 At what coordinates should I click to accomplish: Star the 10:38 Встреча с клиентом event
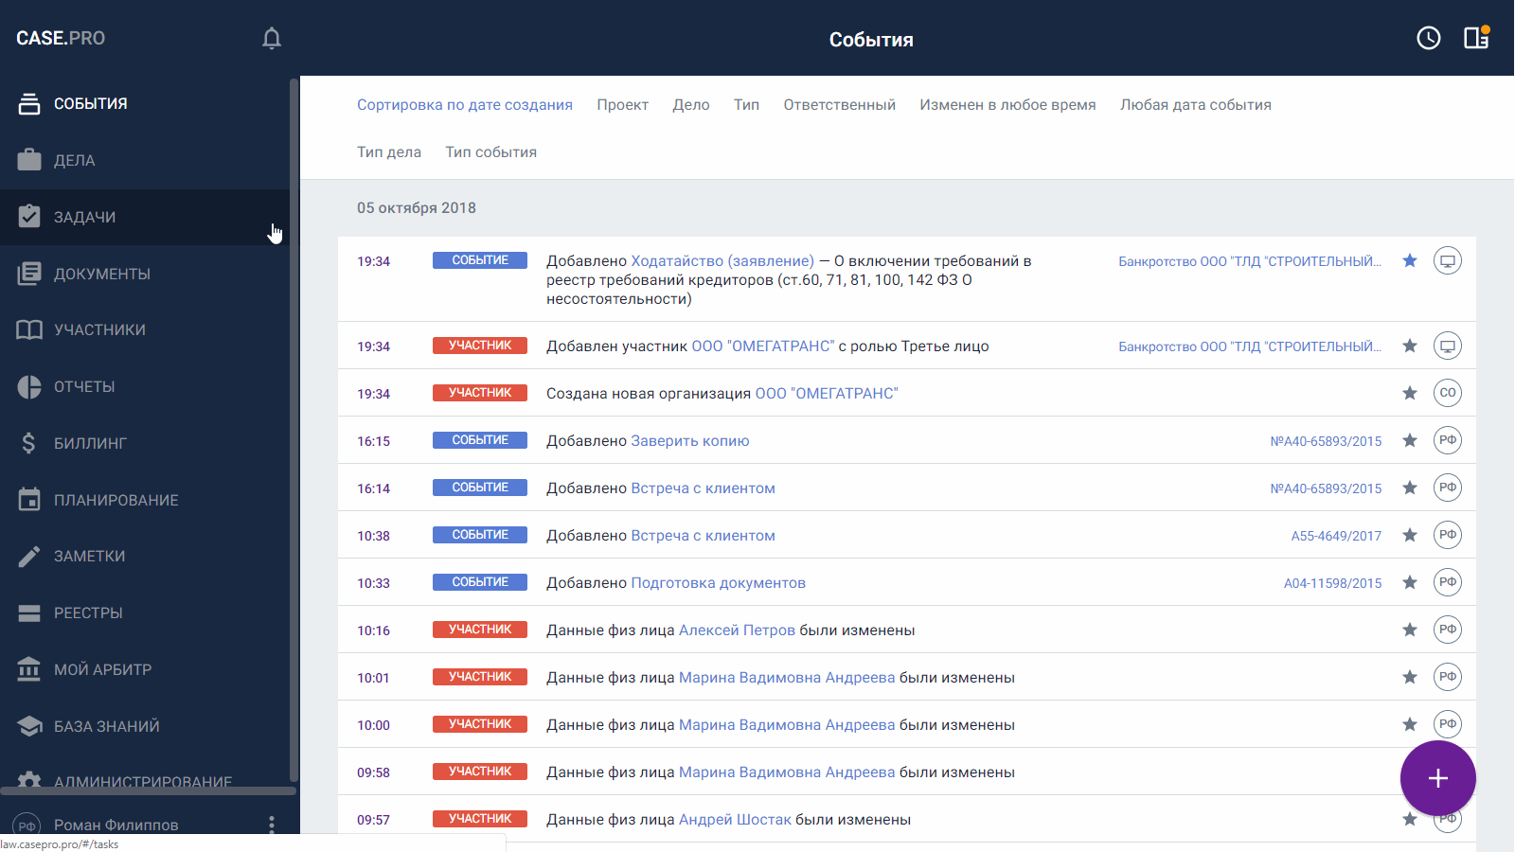(x=1410, y=535)
